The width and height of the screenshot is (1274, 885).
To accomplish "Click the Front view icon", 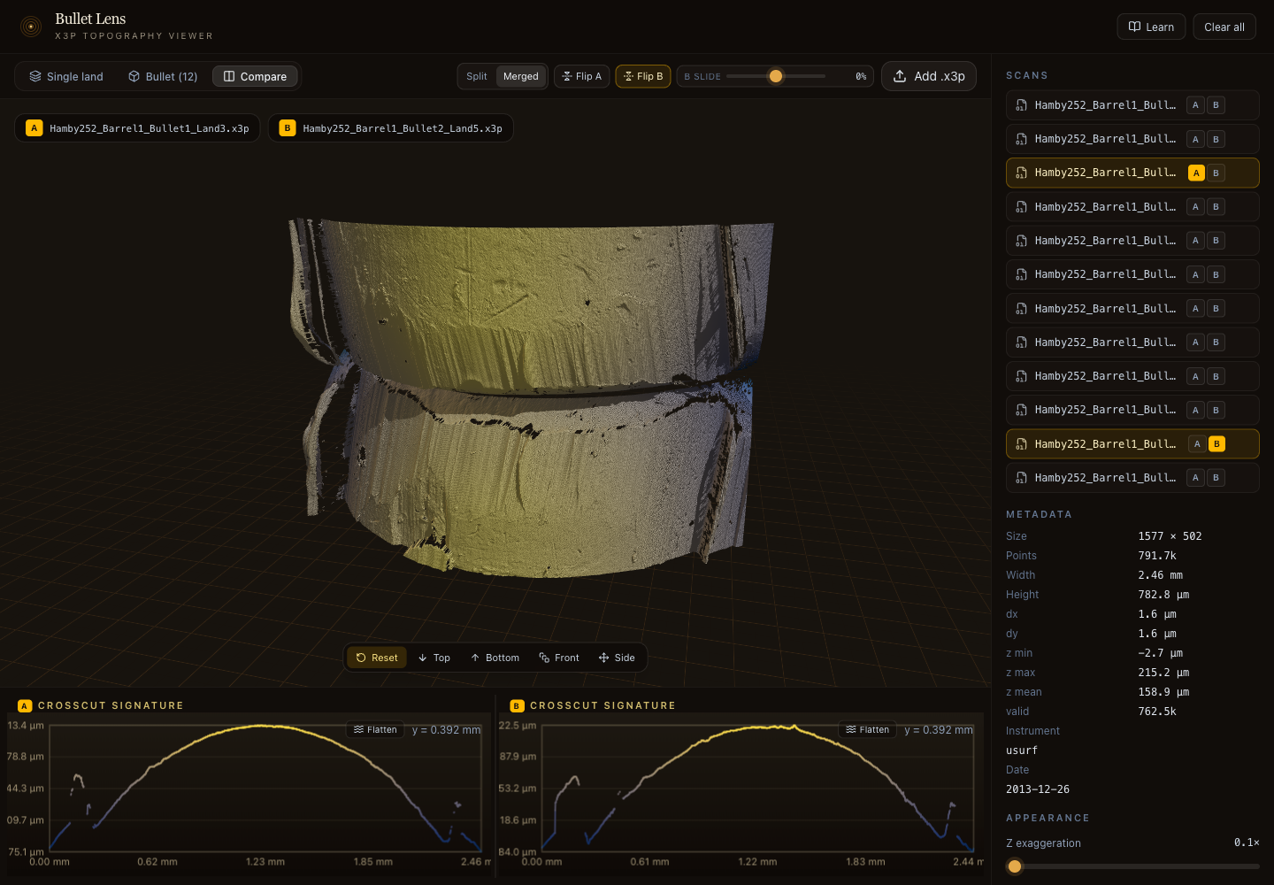I will 544,658.
